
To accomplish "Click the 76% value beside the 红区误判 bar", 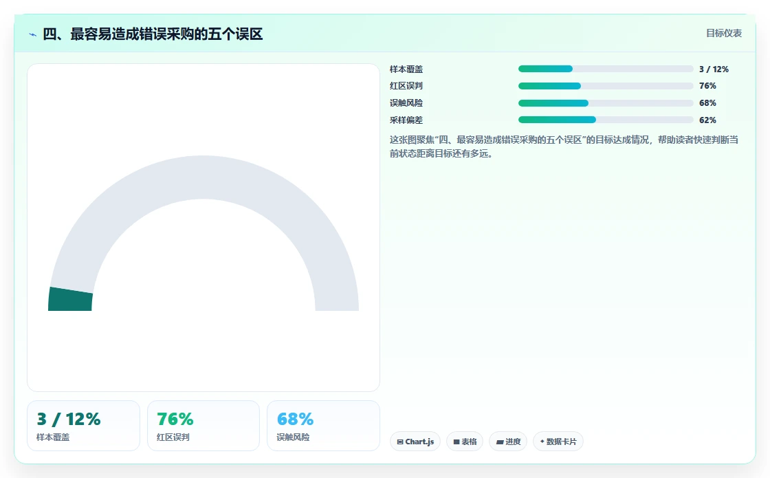I will pyautogui.click(x=707, y=86).
